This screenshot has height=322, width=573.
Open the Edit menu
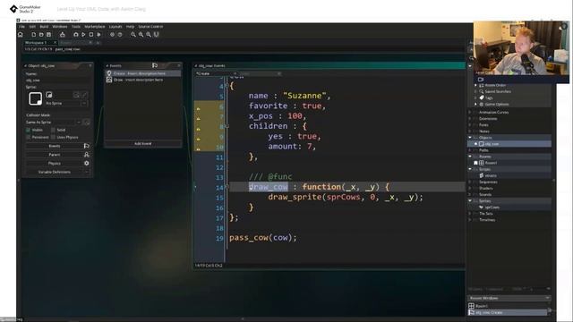pyautogui.click(x=32, y=27)
